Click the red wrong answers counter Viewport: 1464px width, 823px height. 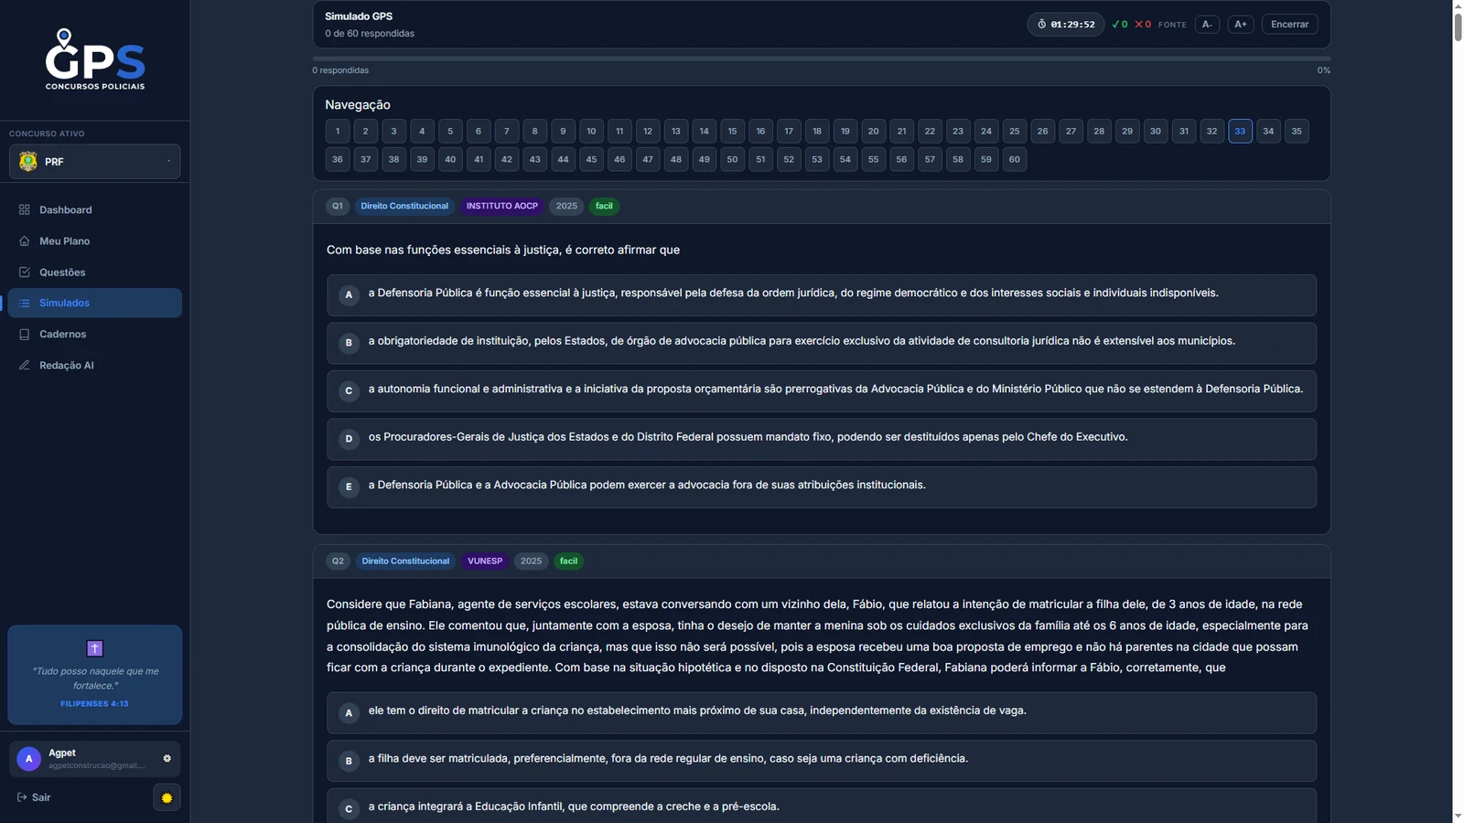point(1143,25)
